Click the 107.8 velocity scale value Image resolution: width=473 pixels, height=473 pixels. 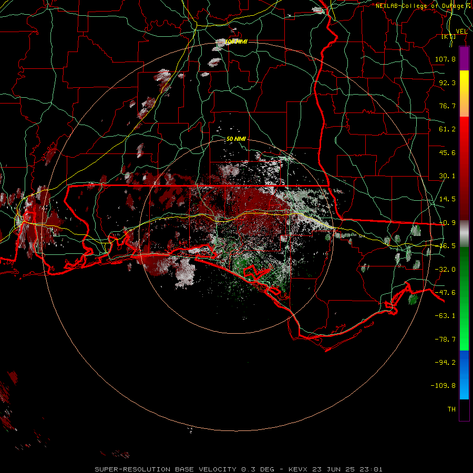[x=445, y=59]
